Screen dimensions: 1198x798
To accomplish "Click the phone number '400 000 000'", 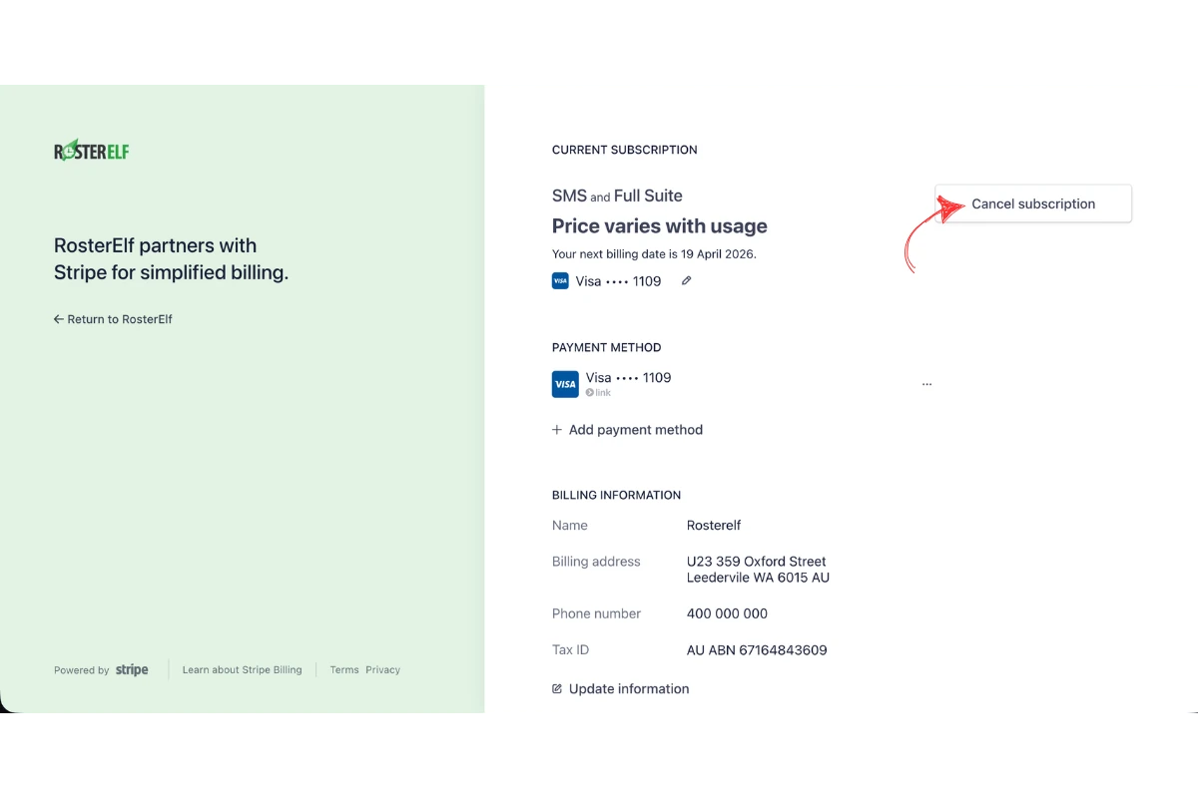I will point(727,613).
